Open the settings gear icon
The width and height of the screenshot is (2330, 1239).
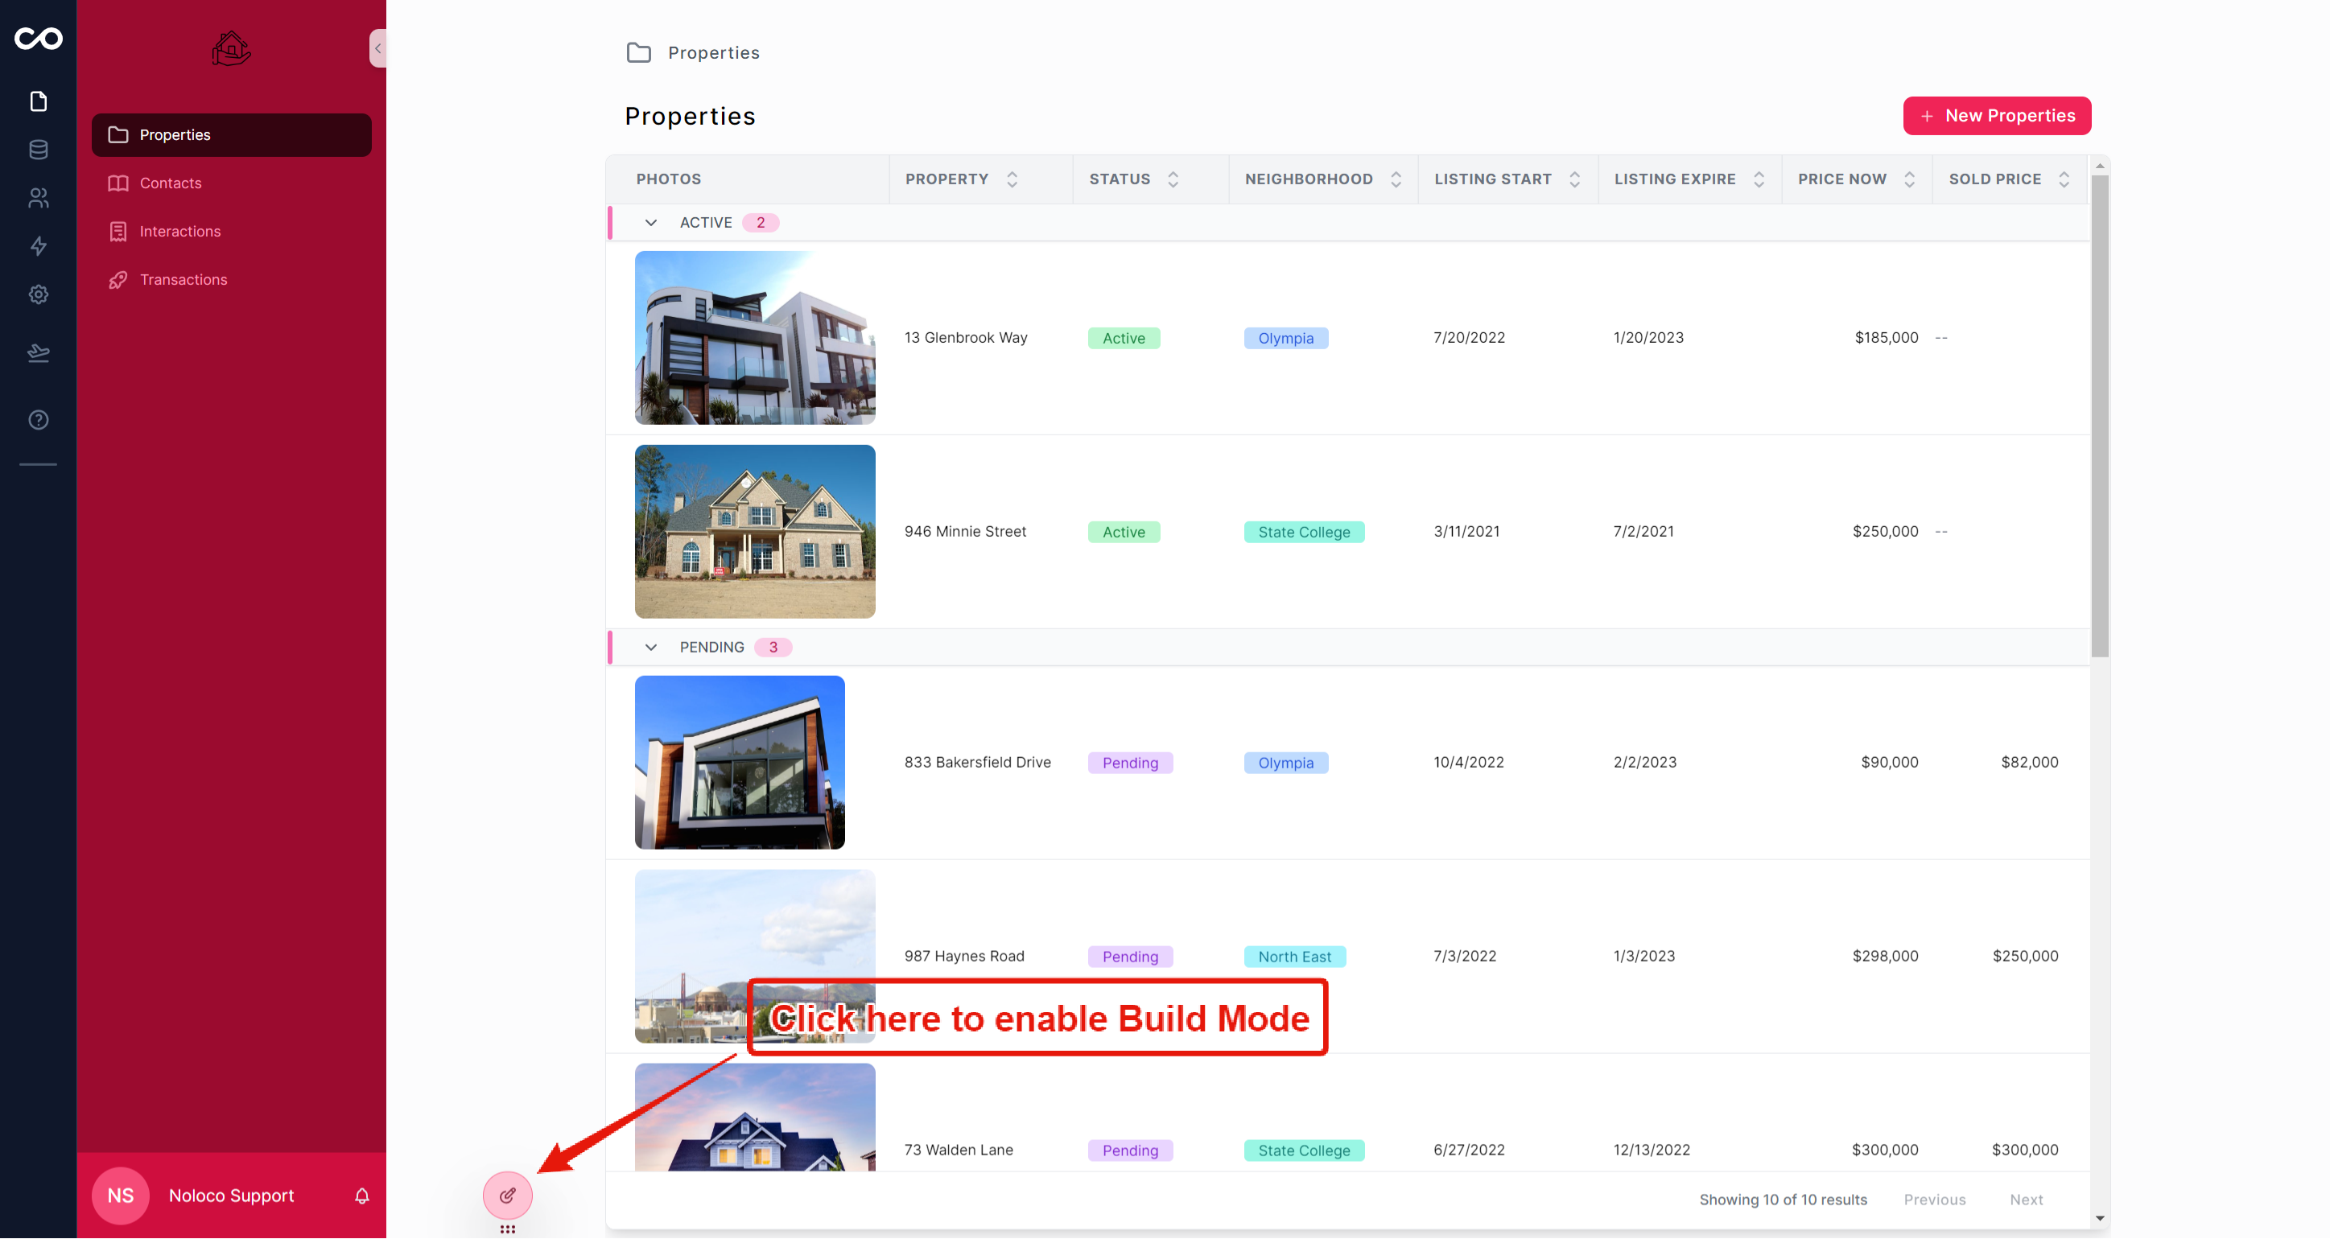click(38, 294)
